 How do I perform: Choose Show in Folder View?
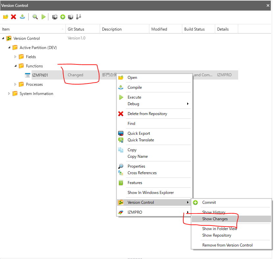[231, 229]
